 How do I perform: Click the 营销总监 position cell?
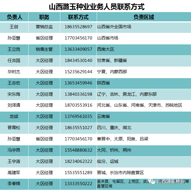tap(44, 27)
